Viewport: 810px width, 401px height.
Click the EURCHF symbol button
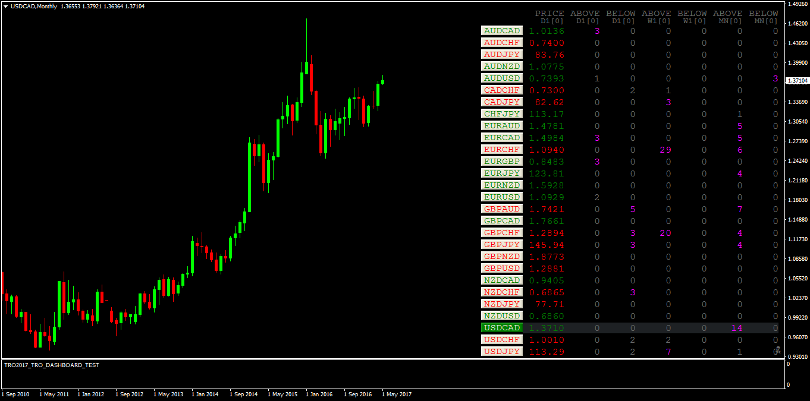pos(502,150)
